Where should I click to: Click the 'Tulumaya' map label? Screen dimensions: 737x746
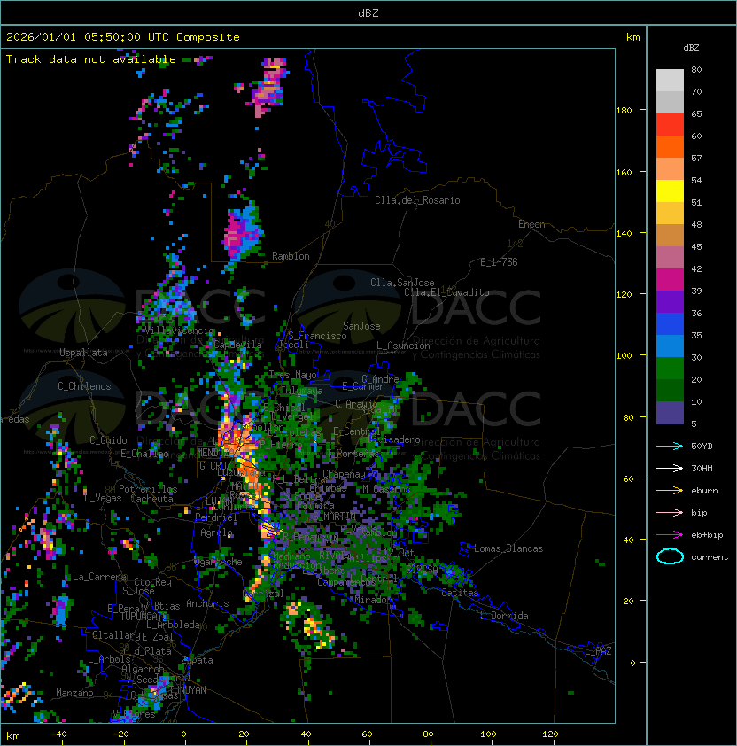click(302, 391)
